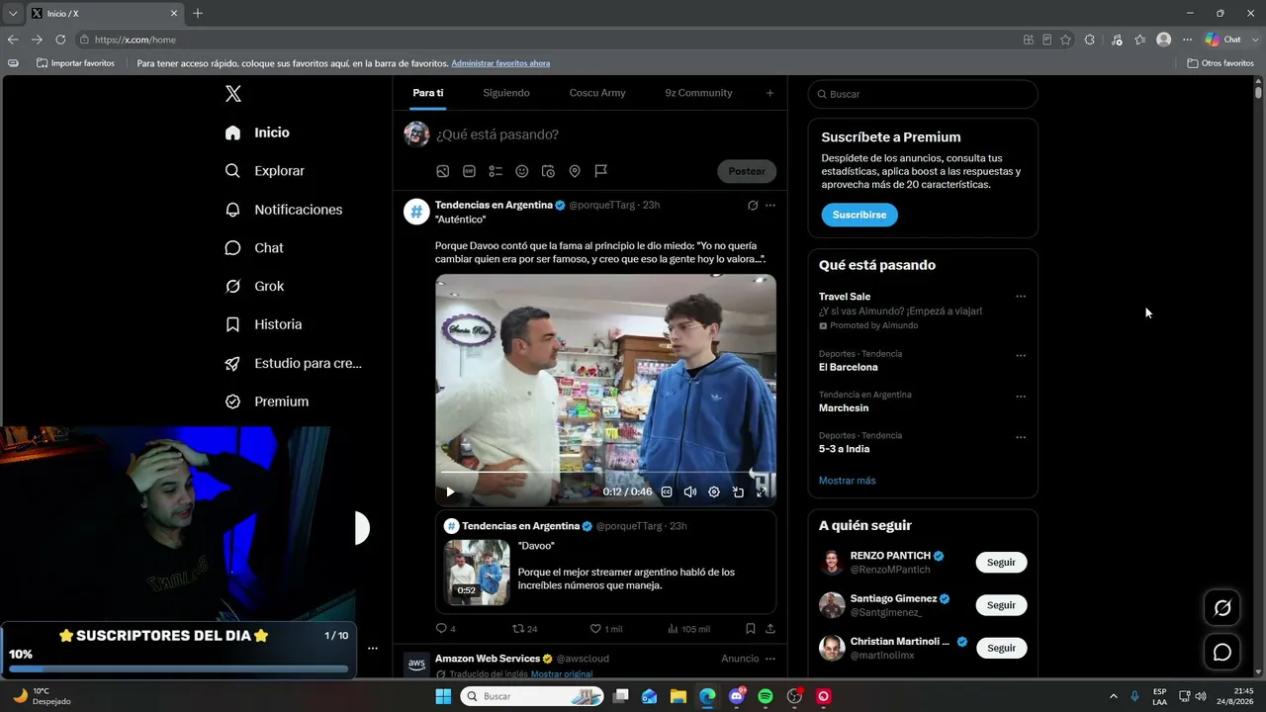Add a GIF to the post
Image resolution: width=1266 pixels, height=712 pixels.
point(469,171)
